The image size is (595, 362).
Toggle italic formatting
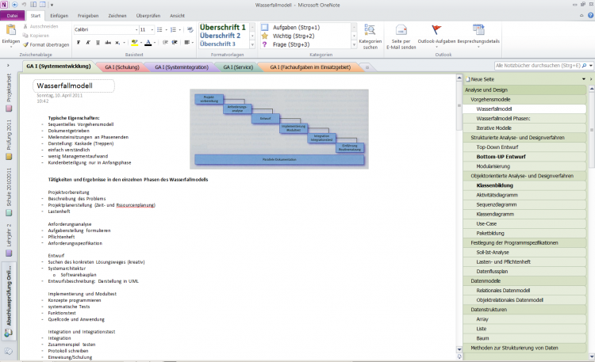[x=89, y=42]
